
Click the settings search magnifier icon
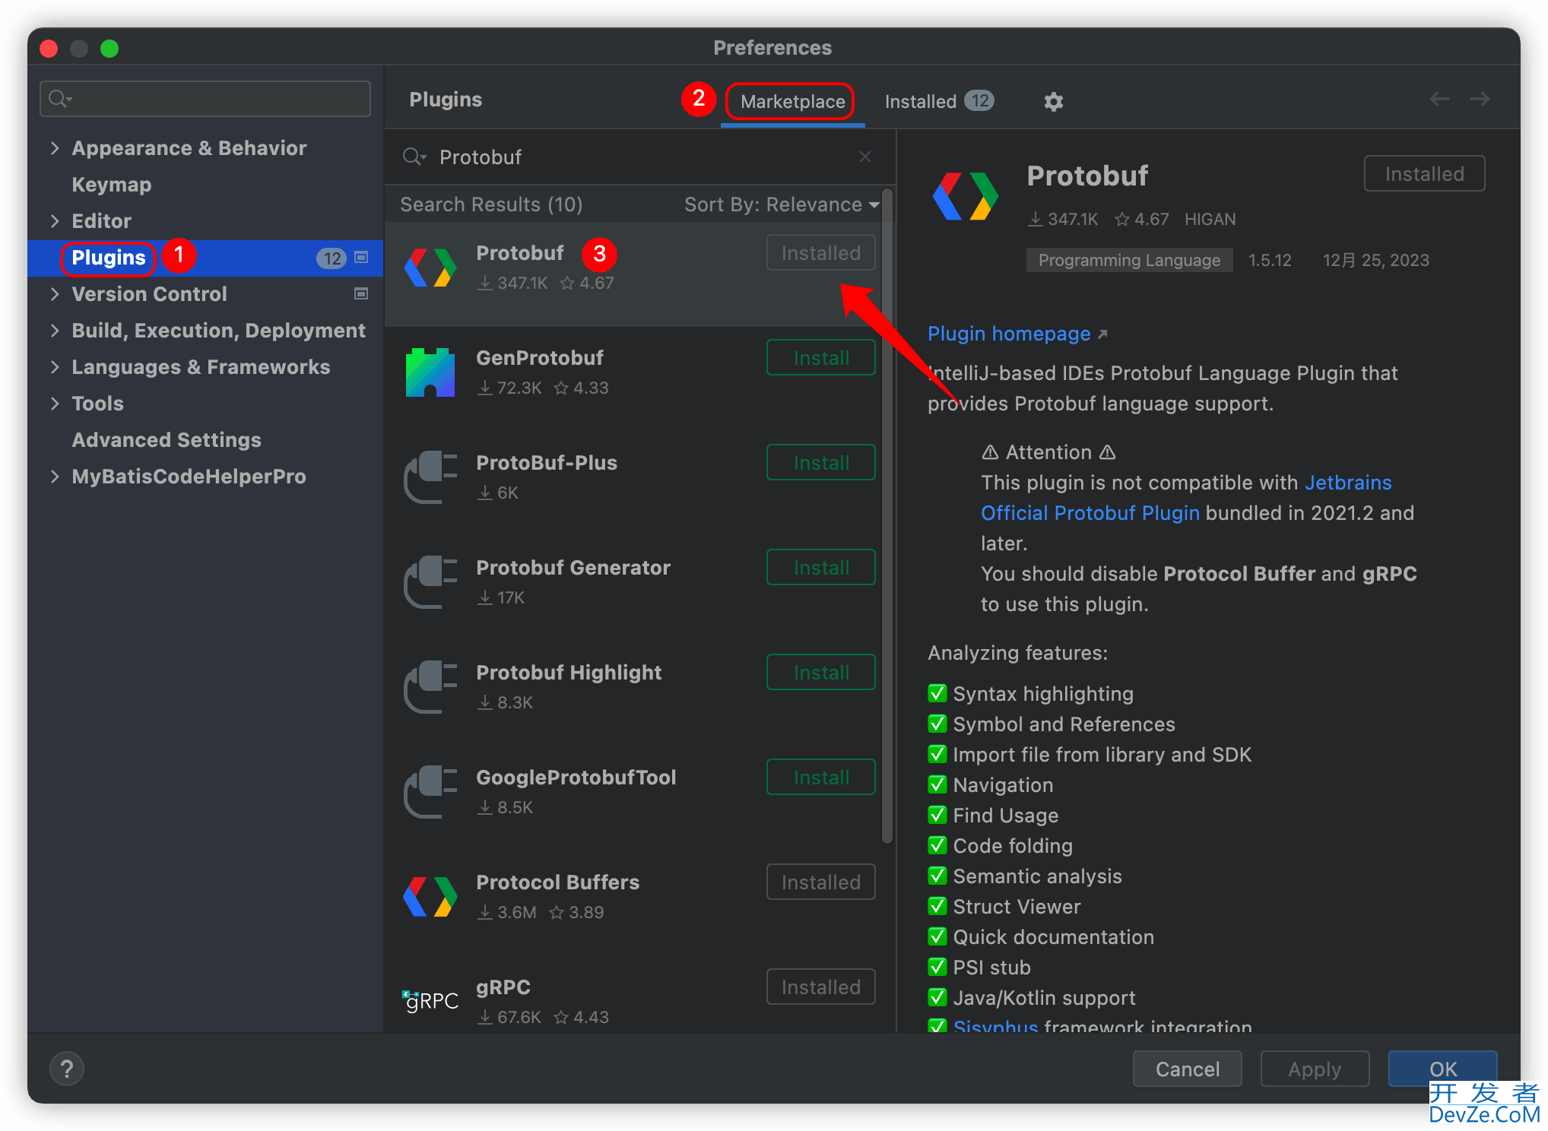(60, 99)
